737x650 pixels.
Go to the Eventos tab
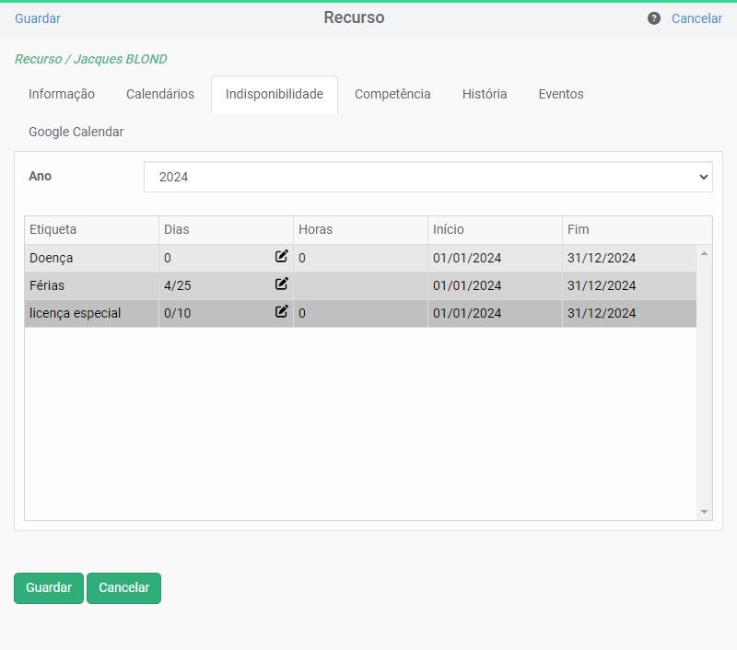561,95
